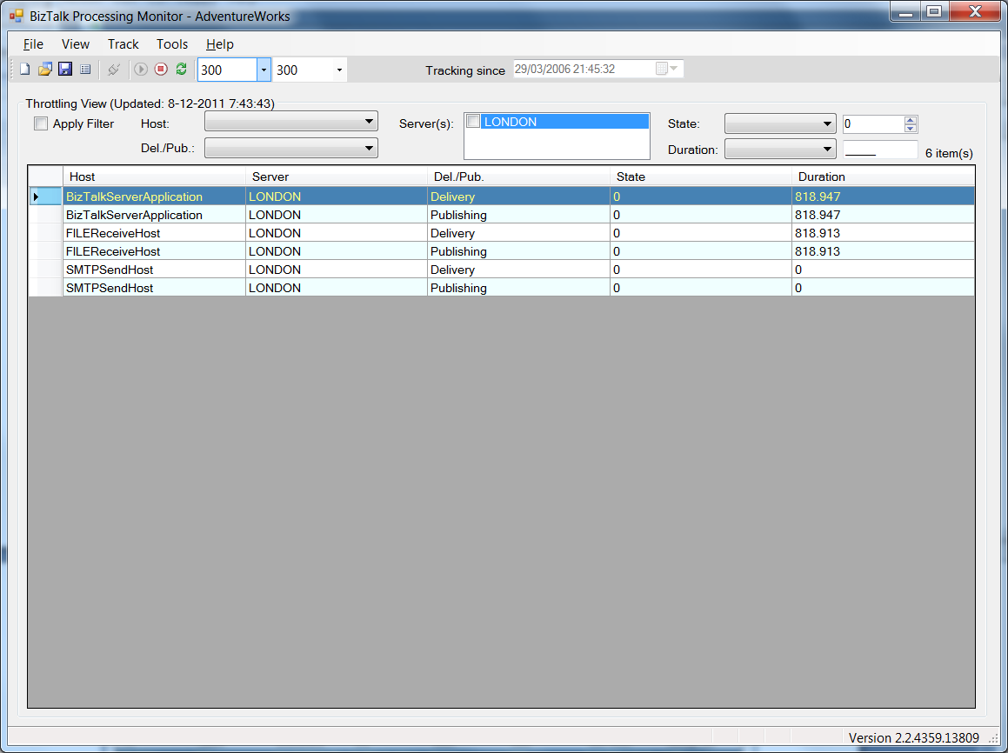Open the Host filter dropdown
Viewport: 1008px width, 753px height.
[369, 122]
